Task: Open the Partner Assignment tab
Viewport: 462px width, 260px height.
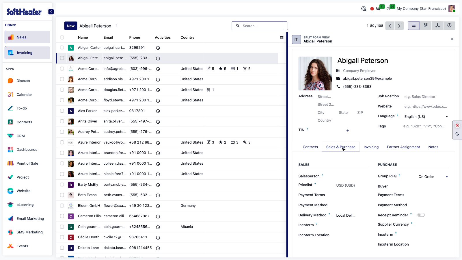Action: point(403,147)
